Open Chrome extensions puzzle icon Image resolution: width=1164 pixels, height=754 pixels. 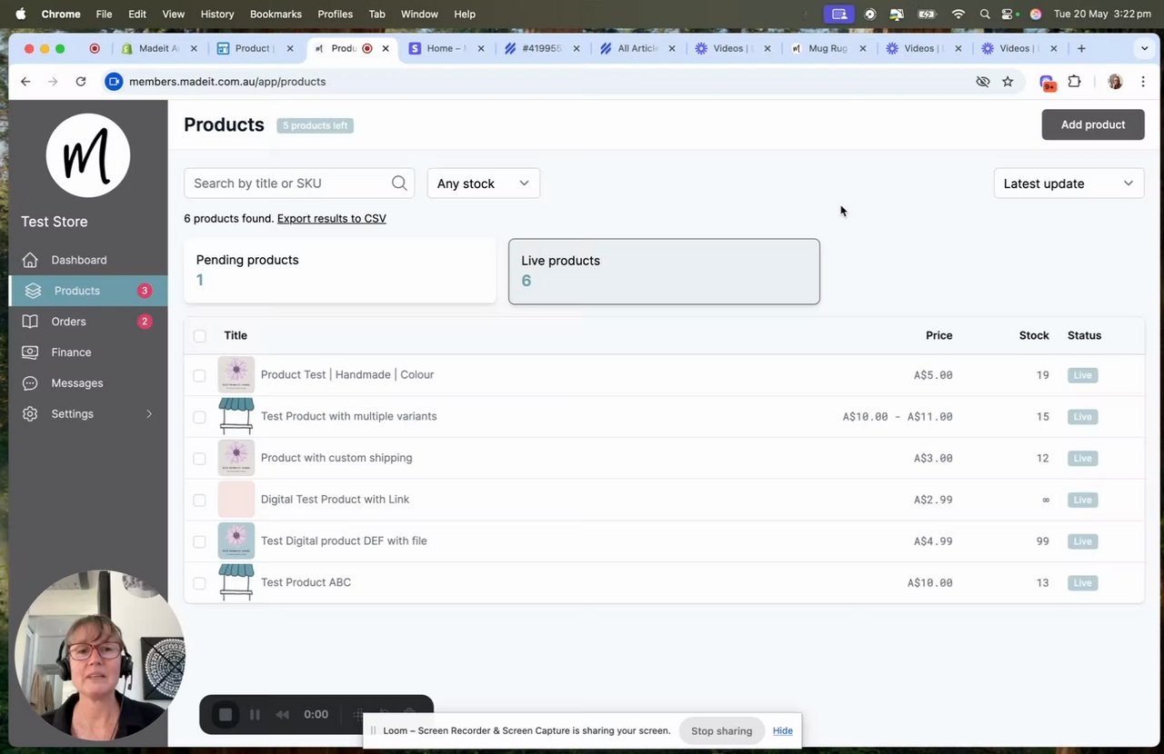click(x=1074, y=82)
